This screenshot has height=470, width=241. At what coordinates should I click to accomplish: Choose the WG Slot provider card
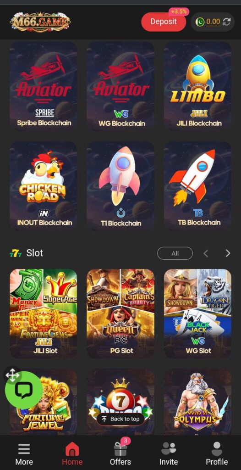[x=198, y=313]
